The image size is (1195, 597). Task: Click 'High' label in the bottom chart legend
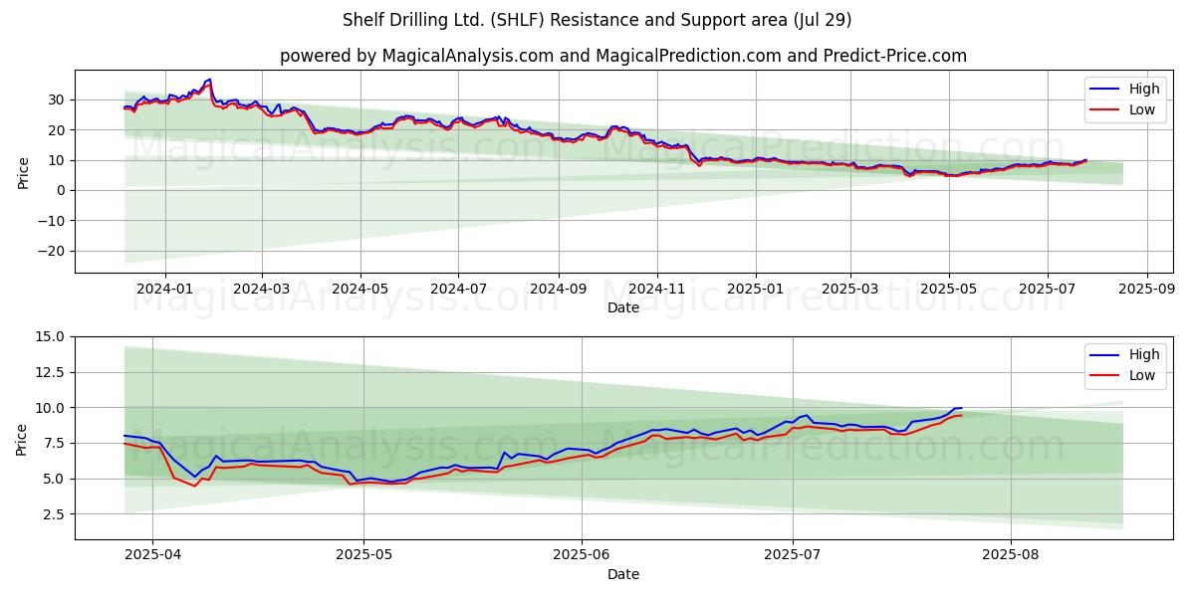1144,355
